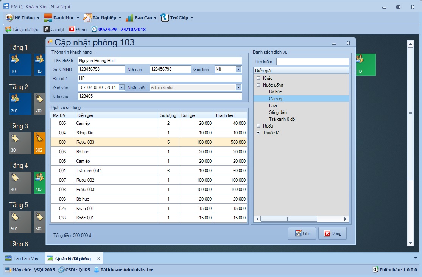The width and height of the screenshot is (422, 277).
Task: Click the red Đóng toolbar icon
Action: pos(72,29)
